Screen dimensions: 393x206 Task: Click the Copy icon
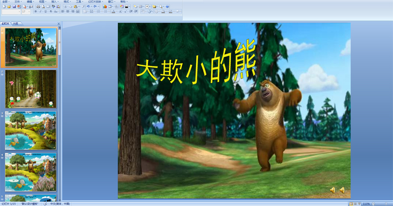tap(70, 7)
